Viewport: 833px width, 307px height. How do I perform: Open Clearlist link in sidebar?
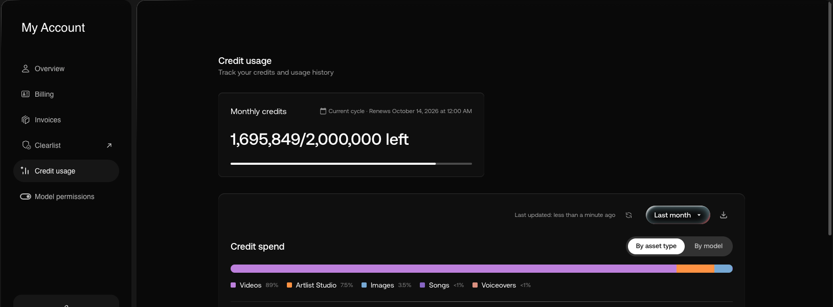coord(66,145)
